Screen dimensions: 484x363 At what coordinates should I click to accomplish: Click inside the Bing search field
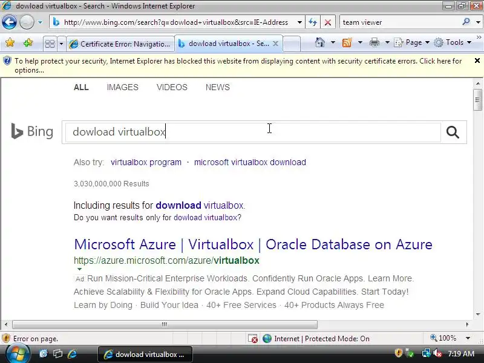pos(253,132)
